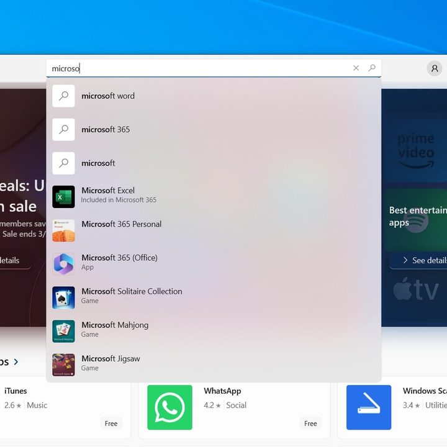This screenshot has height=447, width=447.
Task: Open the Windows Scan app title
Action: tap(425, 391)
